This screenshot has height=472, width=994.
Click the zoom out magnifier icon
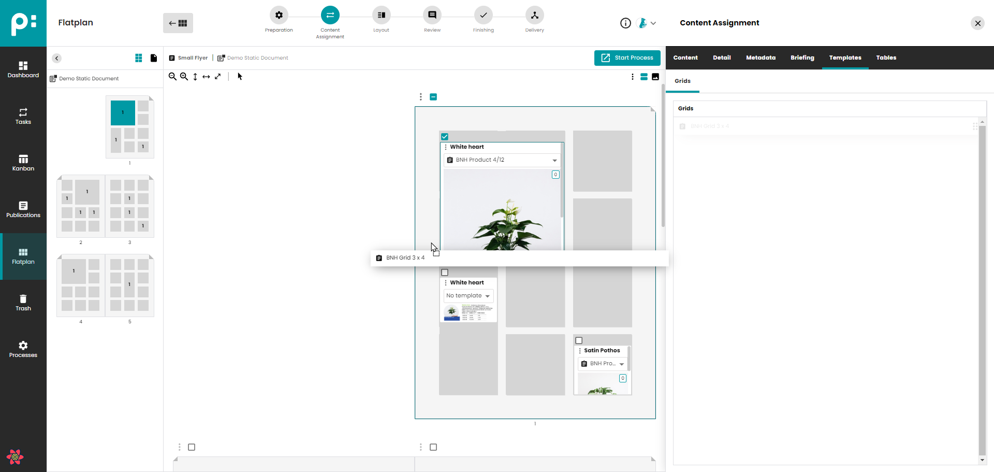[x=172, y=77]
